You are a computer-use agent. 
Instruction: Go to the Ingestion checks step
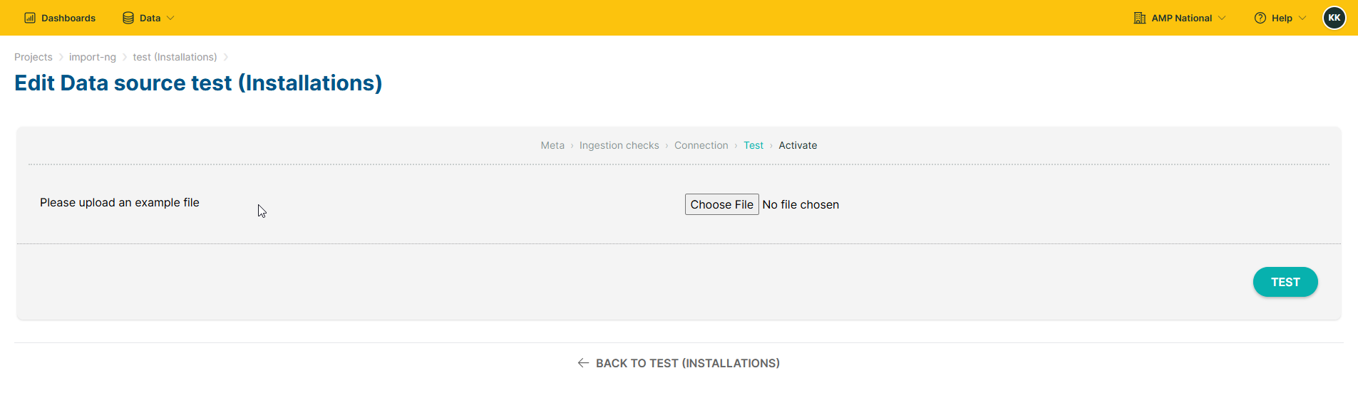click(x=619, y=145)
